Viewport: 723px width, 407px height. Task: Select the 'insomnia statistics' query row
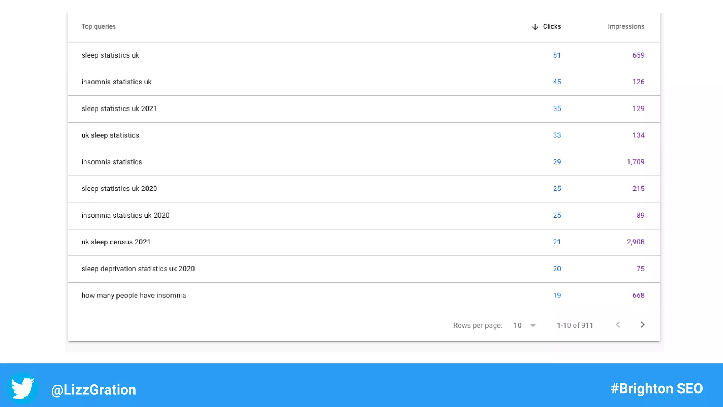112,162
